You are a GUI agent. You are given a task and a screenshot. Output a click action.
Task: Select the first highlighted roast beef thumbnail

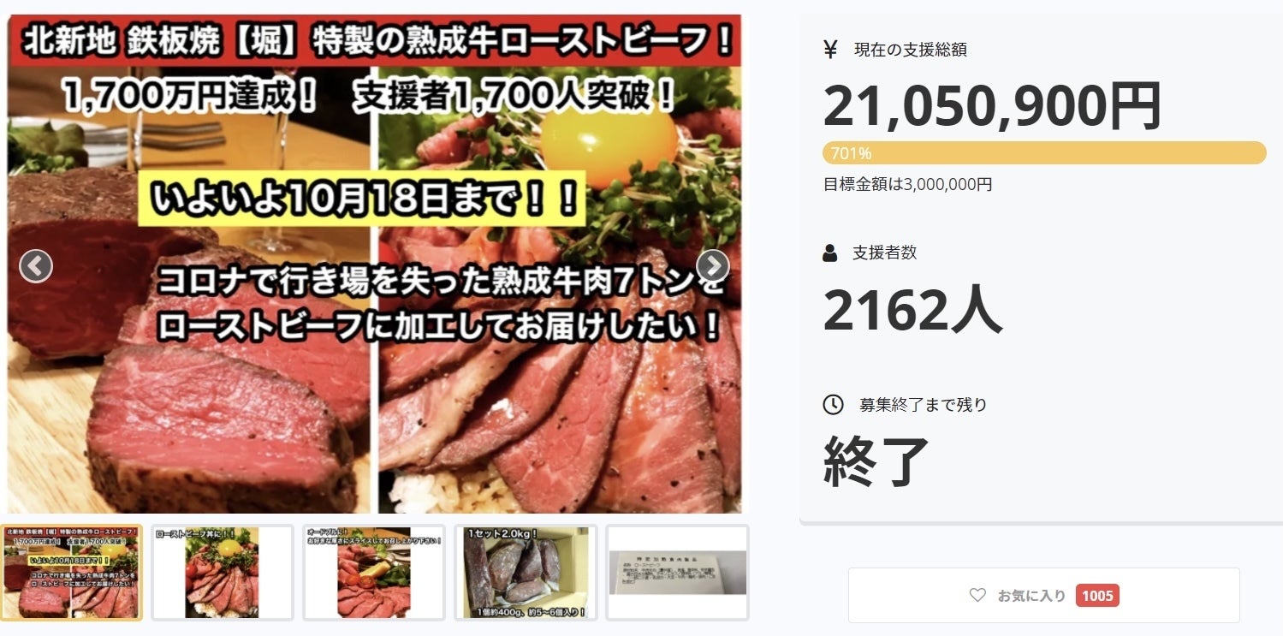coord(72,573)
